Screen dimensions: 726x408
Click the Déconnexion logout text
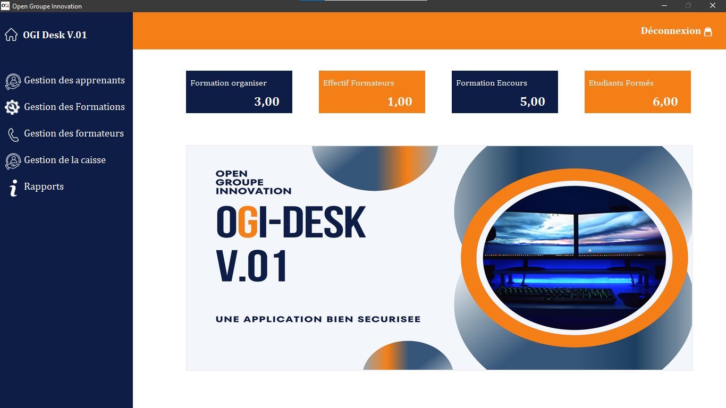coord(670,31)
